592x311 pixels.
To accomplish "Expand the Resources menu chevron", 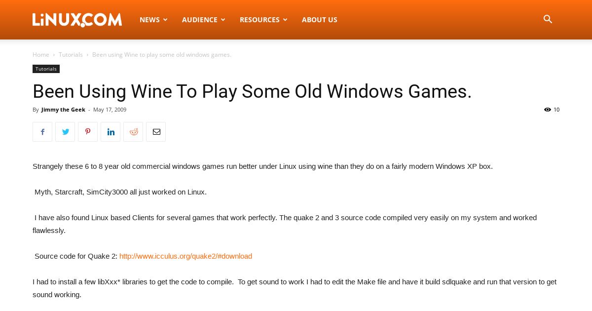I will (x=285, y=20).
